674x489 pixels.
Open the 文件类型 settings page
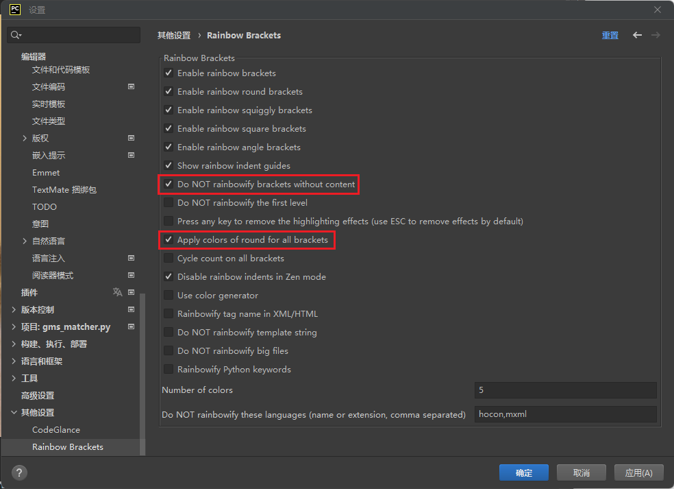(x=49, y=121)
